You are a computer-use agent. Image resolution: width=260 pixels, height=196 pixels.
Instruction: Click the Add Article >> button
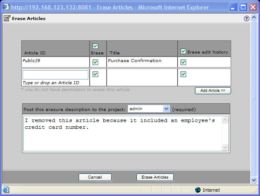point(213,91)
